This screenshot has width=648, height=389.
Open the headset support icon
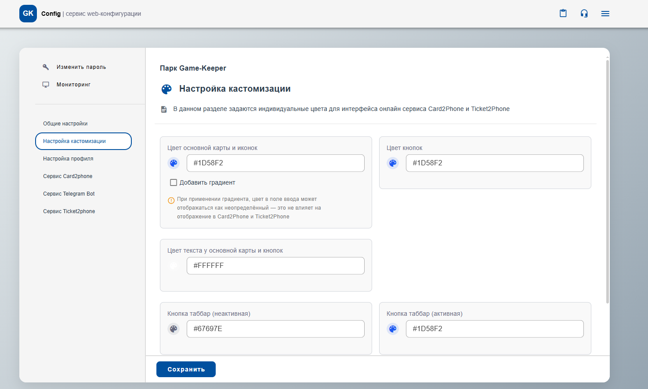coord(584,14)
